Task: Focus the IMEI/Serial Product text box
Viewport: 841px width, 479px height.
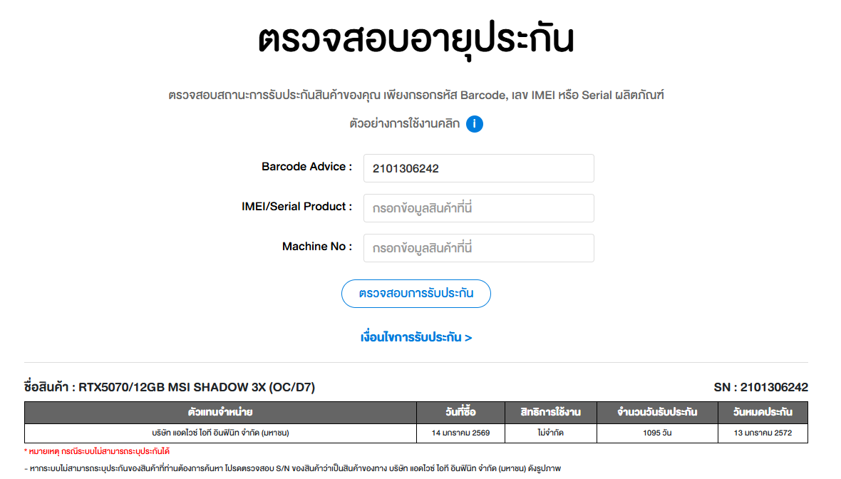Action: coord(478,208)
